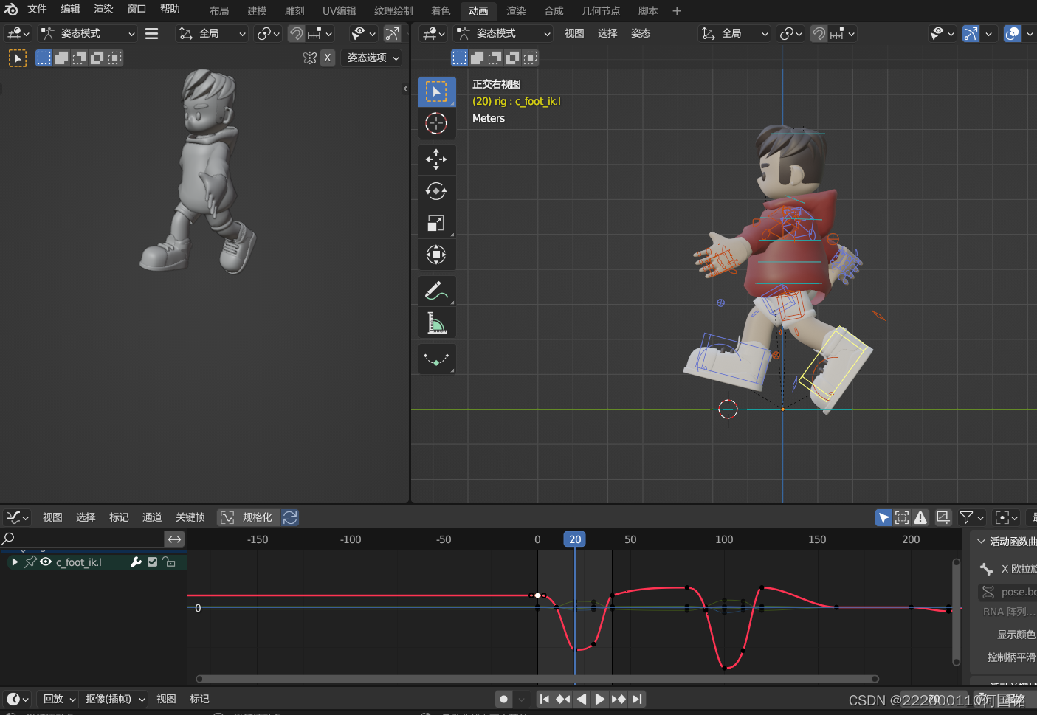Viewport: 1037px width, 715px height.
Task: Open the 标记 Marker menu in timeline bar
Action: [199, 699]
